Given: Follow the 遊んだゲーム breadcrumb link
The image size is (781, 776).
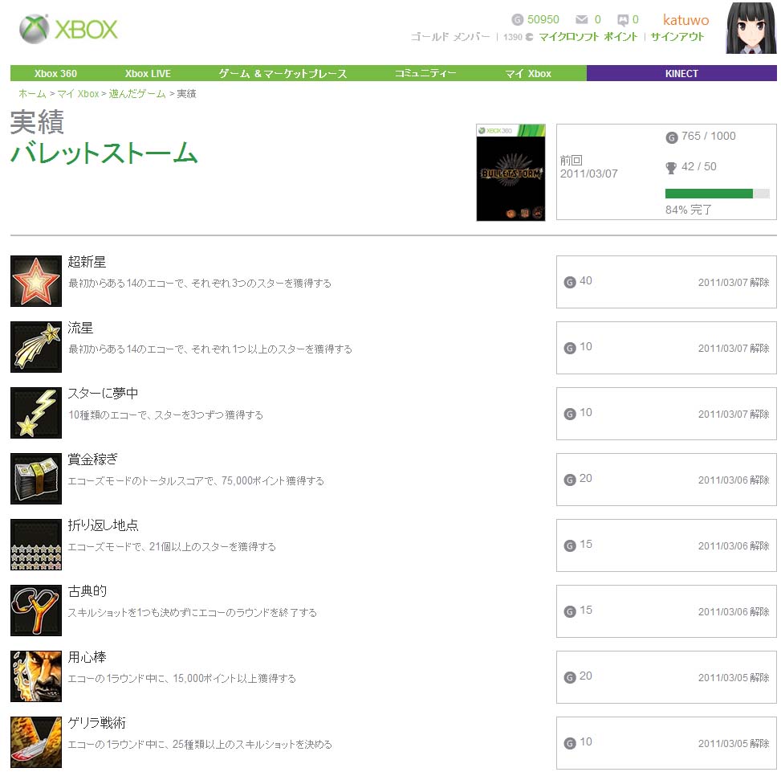Looking at the screenshot, I should [137, 94].
